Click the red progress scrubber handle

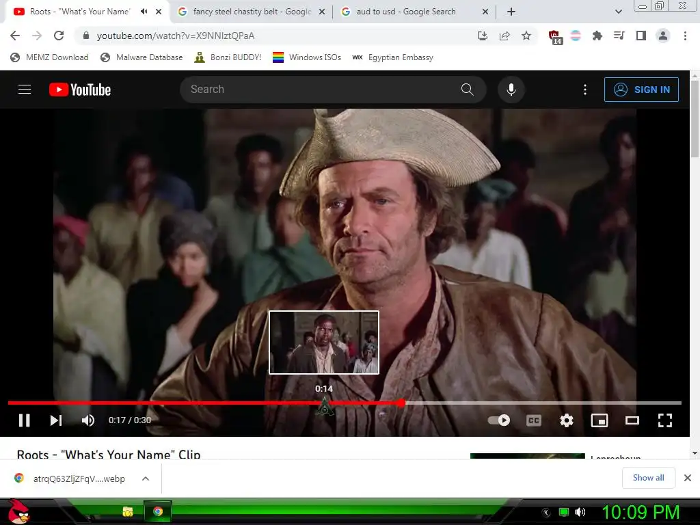click(401, 403)
